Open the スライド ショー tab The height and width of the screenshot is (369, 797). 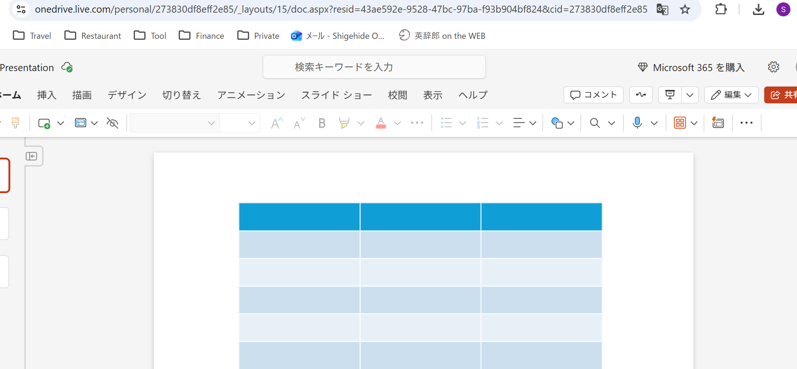pyautogui.click(x=336, y=95)
